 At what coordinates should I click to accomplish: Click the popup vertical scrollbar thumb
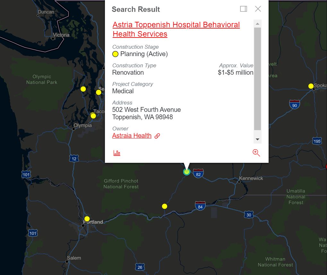coord(258,79)
